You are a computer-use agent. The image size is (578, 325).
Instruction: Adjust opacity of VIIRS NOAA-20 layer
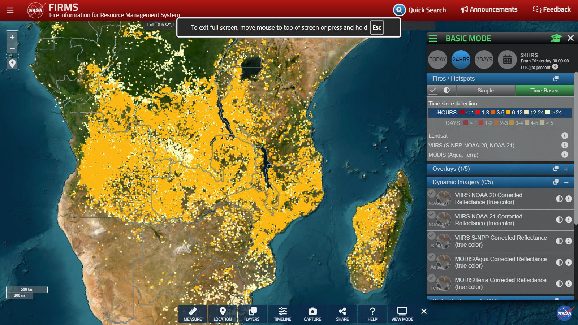point(559,199)
